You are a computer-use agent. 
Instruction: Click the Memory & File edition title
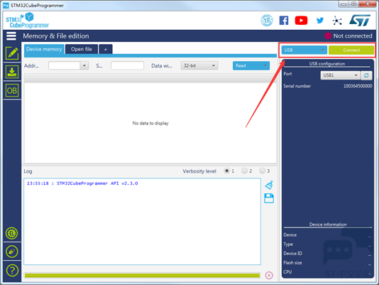click(56, 36)
